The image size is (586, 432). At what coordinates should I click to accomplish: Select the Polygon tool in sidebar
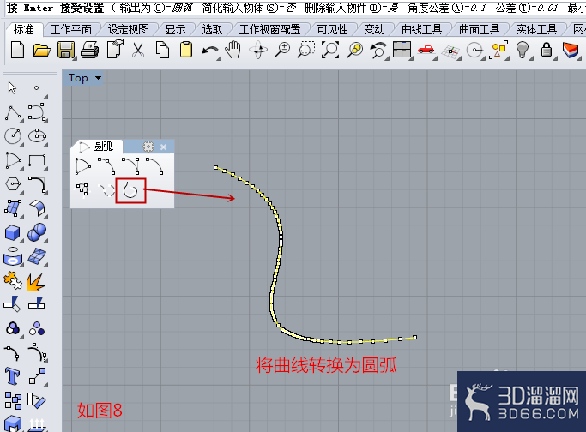(13, 184)
